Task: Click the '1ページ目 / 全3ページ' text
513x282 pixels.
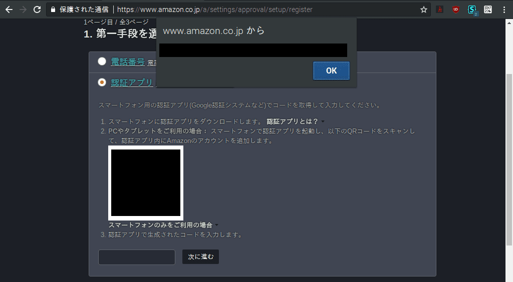Action: (116, 22)
